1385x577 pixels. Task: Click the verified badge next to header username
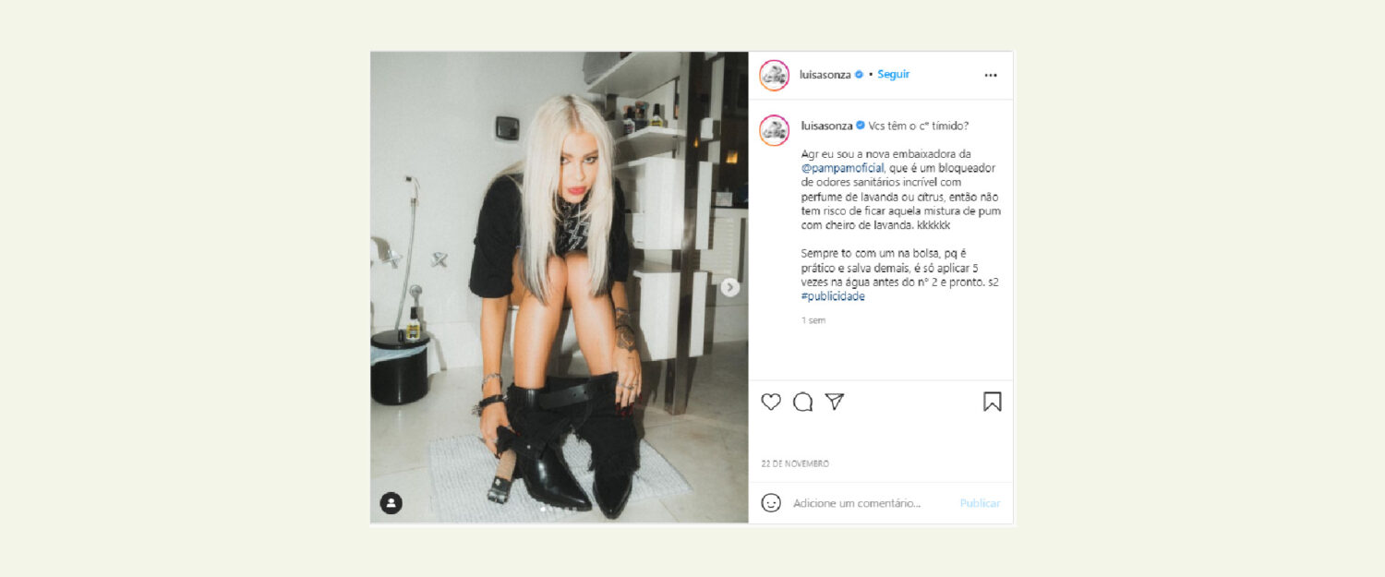(859, 75)
